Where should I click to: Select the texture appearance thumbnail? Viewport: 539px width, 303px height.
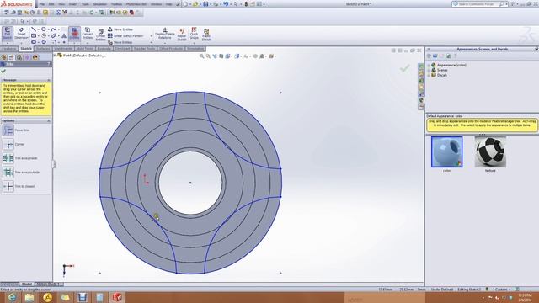click(x=490, y=151)
